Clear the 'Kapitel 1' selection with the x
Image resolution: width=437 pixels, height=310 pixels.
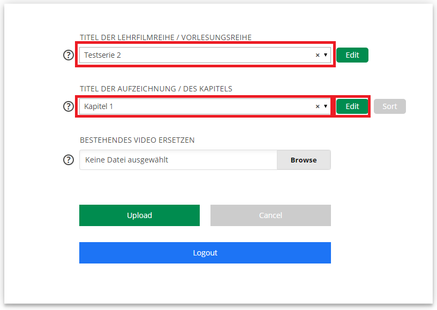point(317,106)
